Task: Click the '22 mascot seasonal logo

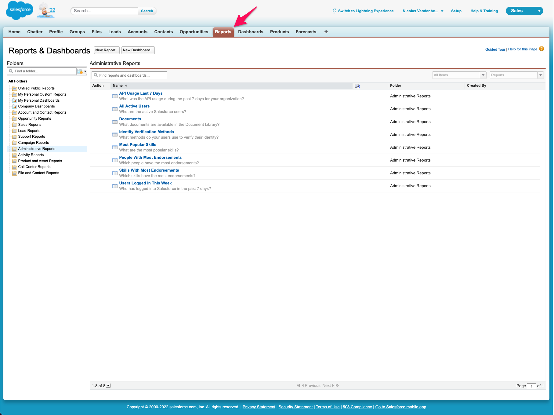Action: click(46, 10)
